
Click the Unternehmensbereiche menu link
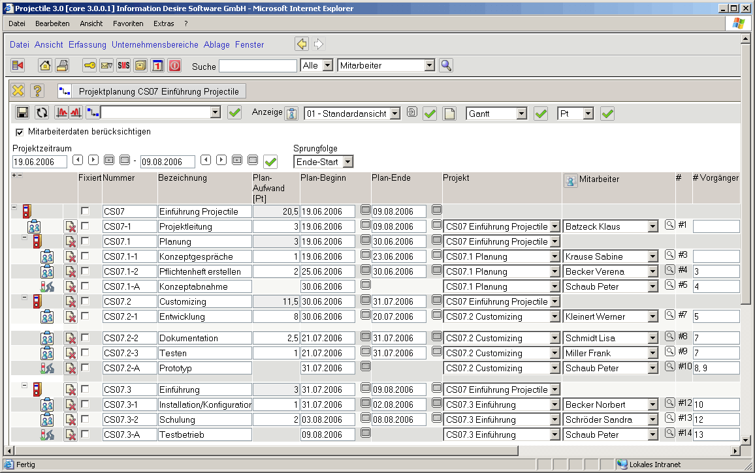point(155,44)
